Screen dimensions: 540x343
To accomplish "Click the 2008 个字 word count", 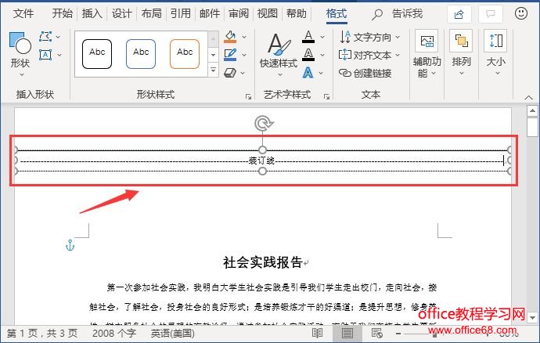I will pos(114,334).
